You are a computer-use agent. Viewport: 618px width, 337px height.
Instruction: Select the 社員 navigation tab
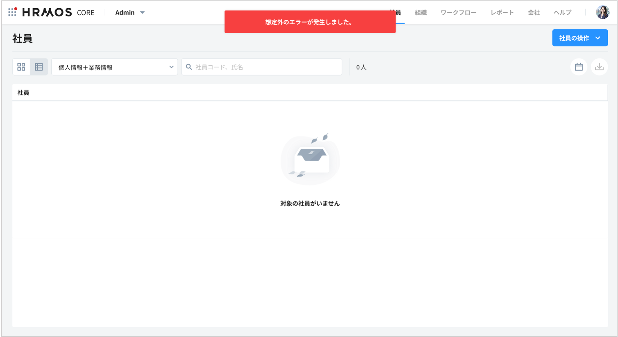[x=396, y=12]
